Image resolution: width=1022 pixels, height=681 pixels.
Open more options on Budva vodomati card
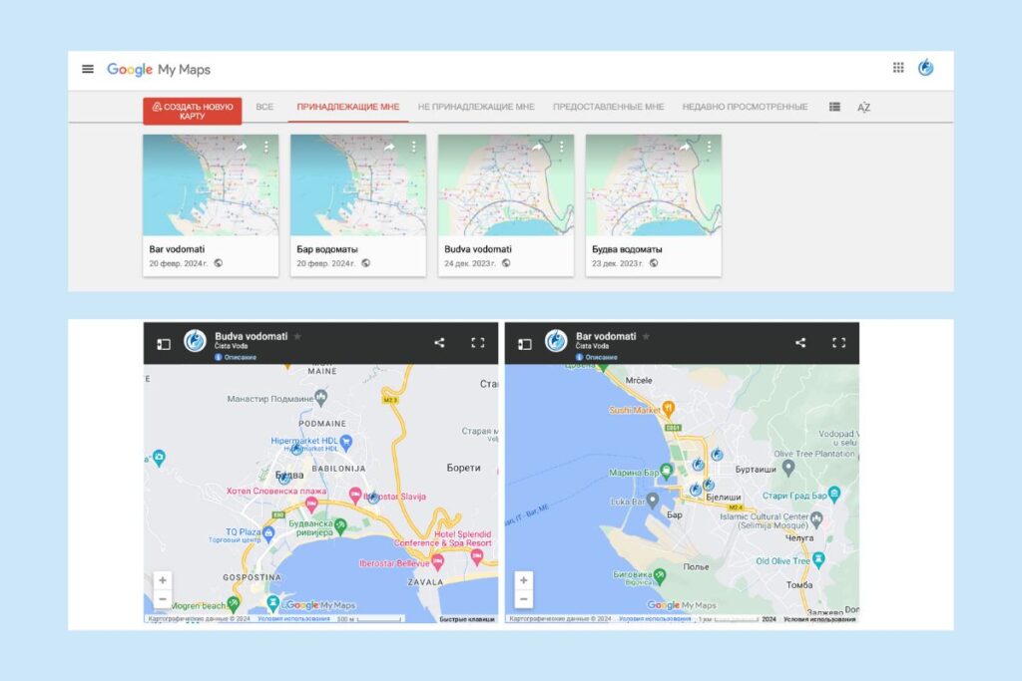(x=561, y=148)
